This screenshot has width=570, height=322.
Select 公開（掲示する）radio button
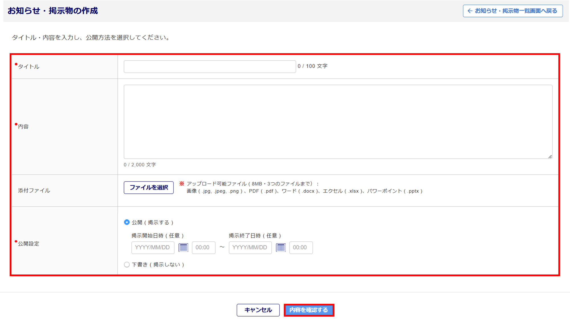pyautogui.click(x=127, y=222)
